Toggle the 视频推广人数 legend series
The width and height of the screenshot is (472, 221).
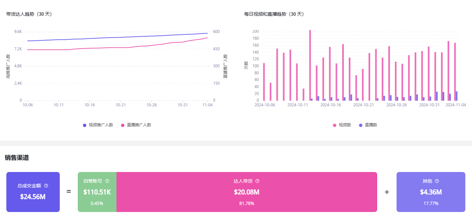click(x=98, y=125)
